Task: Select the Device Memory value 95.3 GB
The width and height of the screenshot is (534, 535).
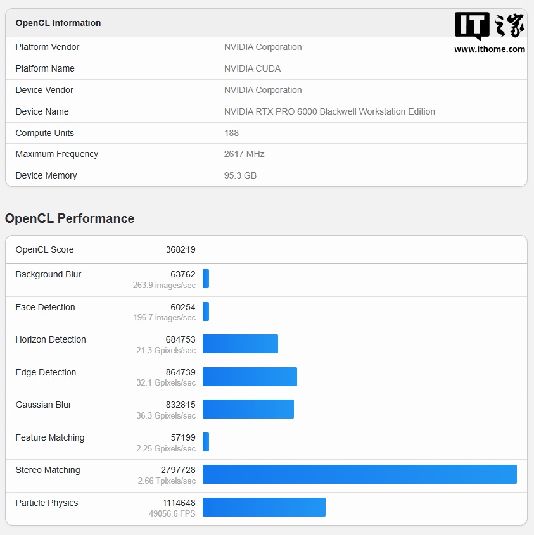Action: tap(240, 175)
